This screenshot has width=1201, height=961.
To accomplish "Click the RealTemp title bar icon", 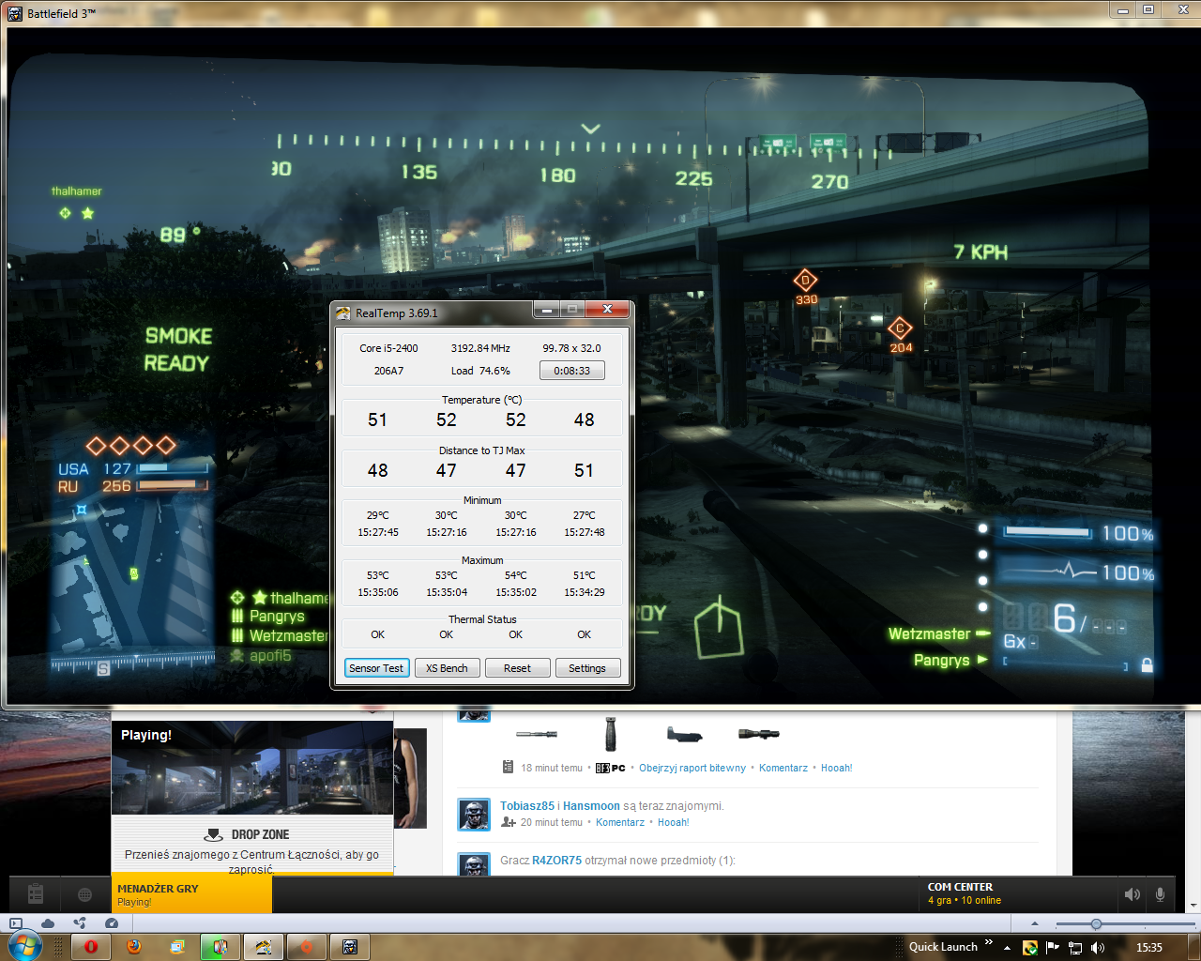I will click(x=343, y=313).
